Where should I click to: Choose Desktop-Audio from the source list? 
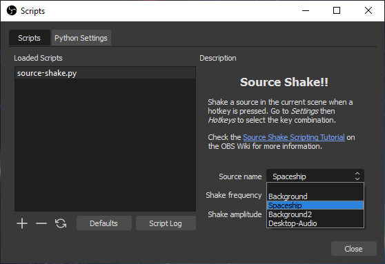(315, 223)
